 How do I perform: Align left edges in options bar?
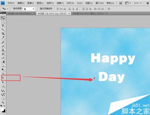(x=70, y=9)
